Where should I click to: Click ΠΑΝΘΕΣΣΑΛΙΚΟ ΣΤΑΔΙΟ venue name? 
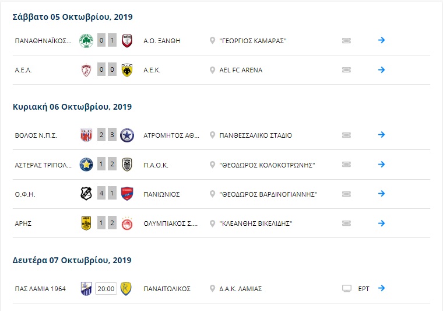click(x=256, y=135)
